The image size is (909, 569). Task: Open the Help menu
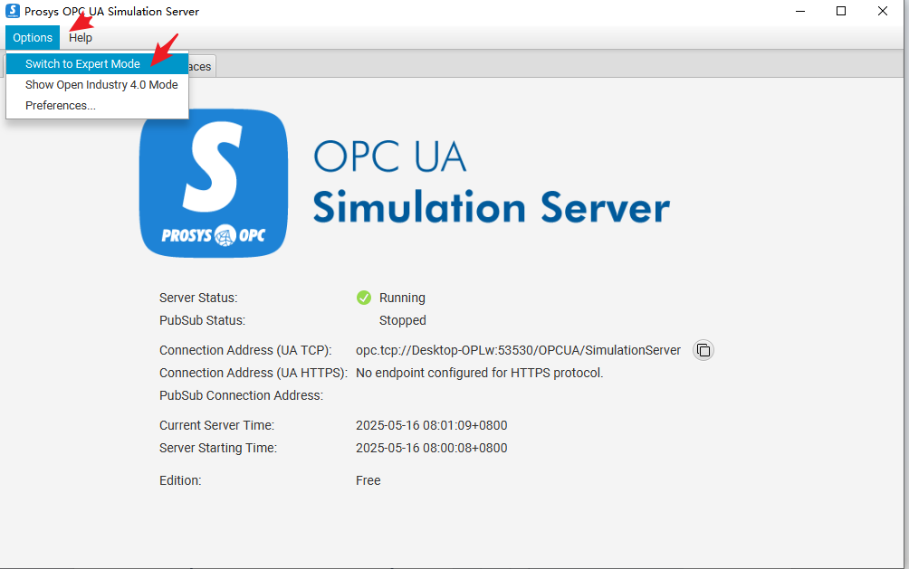pyautogui.click(x=81, y=38)
